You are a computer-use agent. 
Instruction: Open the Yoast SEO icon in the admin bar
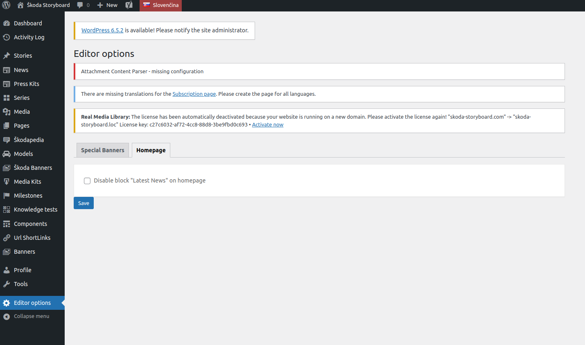[129, 5]
